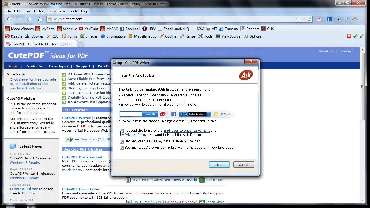The height and width of the screenshot is (208, 370).
Task: Open the YouTube bookmark
Action: [x=88, y=29]
